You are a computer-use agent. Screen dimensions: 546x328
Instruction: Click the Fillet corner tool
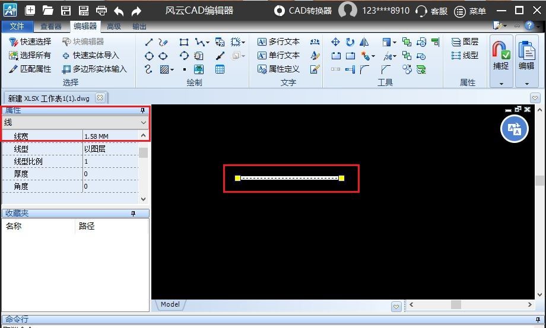tap(364, 69)
